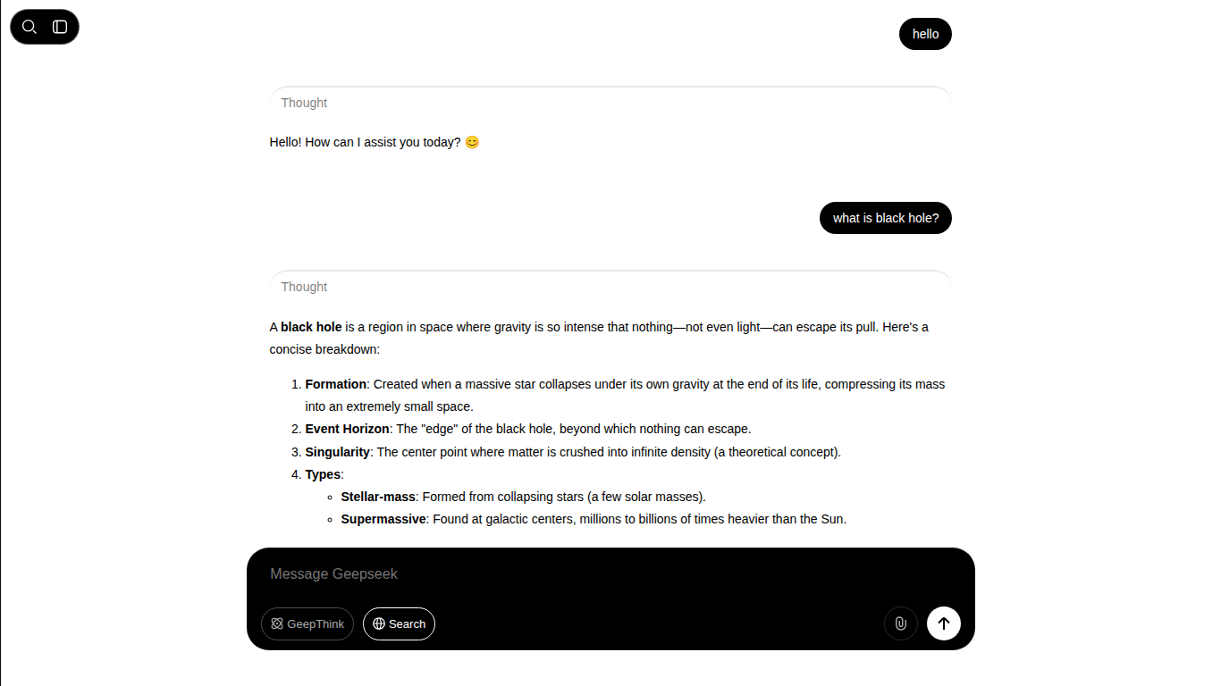
Task: Click the paperclip attach file icon
Action: pos(901,623)
